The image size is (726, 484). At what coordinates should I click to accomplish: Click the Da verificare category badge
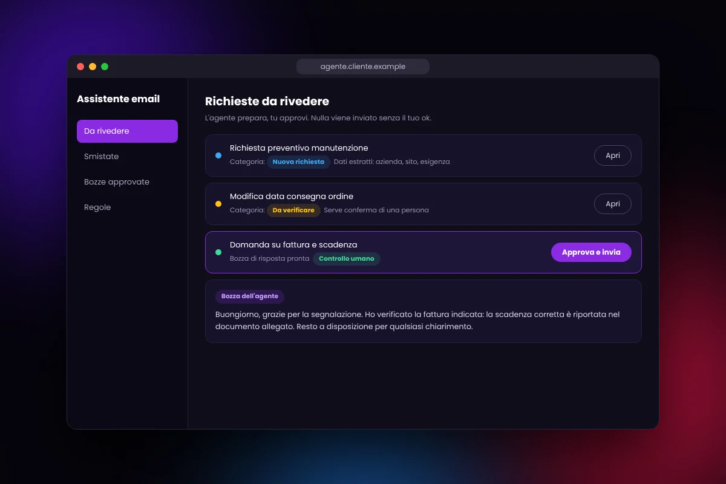pos(293,210)
